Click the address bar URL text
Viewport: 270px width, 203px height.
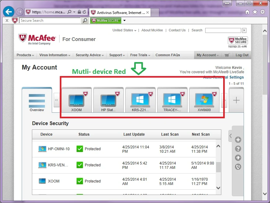click(49, 12)
